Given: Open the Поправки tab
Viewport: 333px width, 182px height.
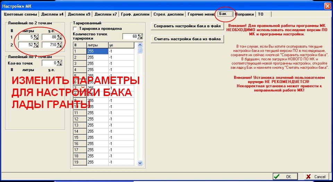Looking at the screenshot, I should point(244,14).
